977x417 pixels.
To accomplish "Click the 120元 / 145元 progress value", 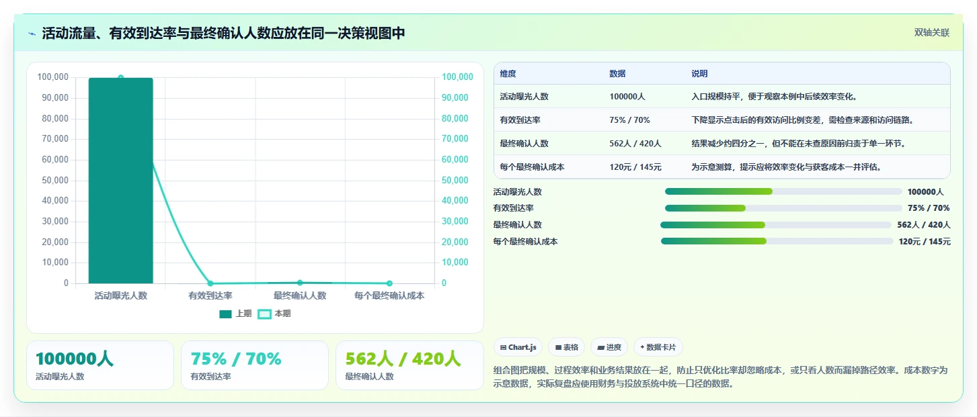I will click(925, 242).
